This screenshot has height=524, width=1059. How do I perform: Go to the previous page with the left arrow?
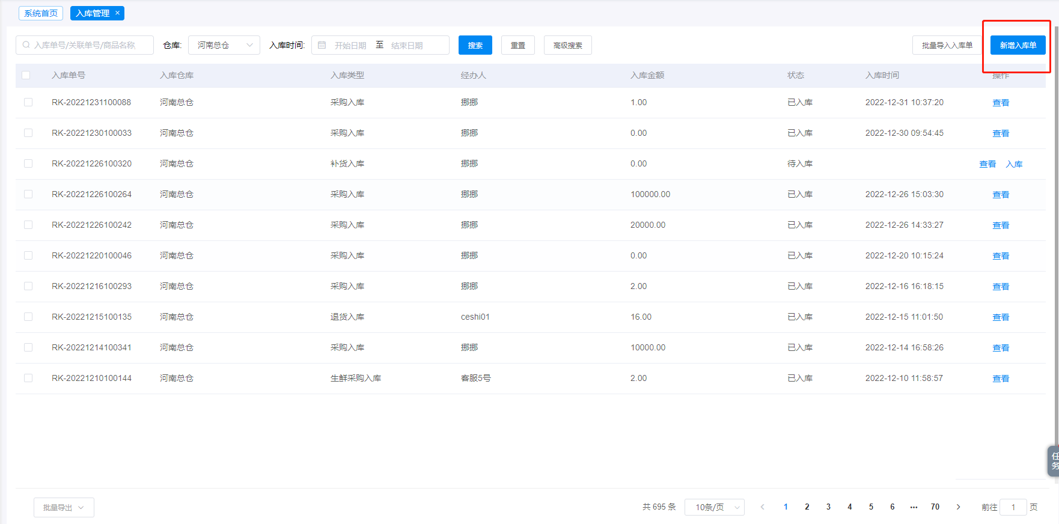pos(763,507)
